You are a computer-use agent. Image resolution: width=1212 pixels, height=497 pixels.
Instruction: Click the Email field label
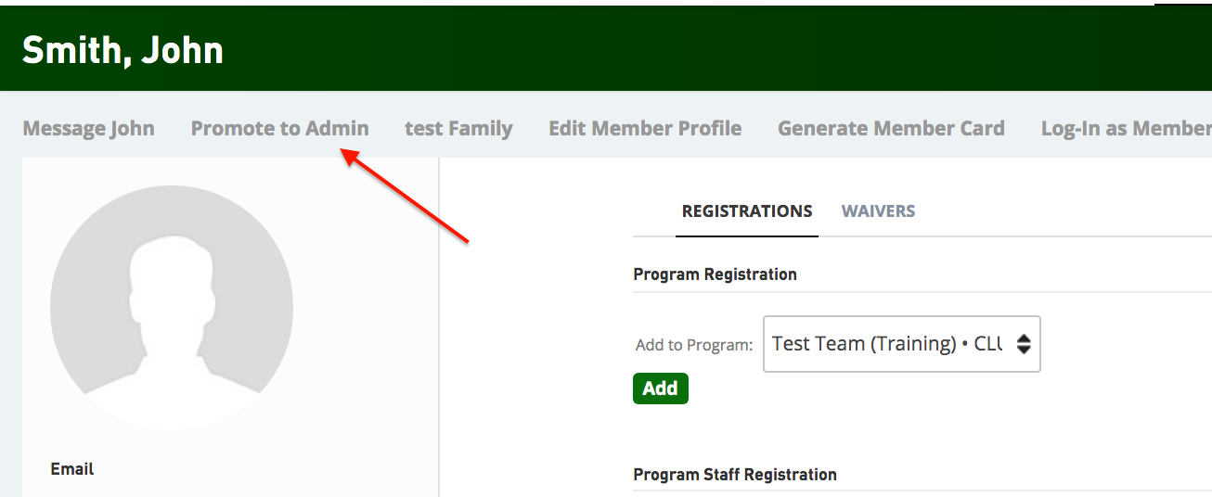pos(72,469)
